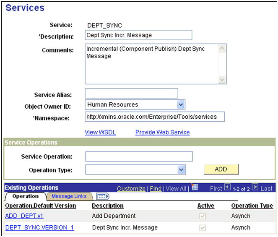Click into the Service Operation input field

tap(139, 156)
